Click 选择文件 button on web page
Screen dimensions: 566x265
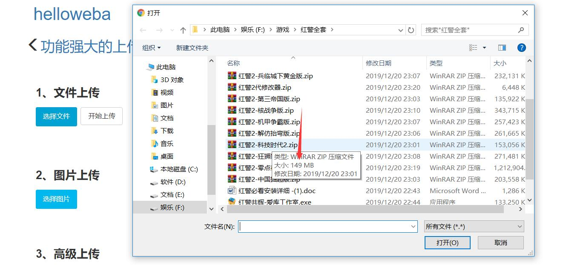(x=56, y=116)
